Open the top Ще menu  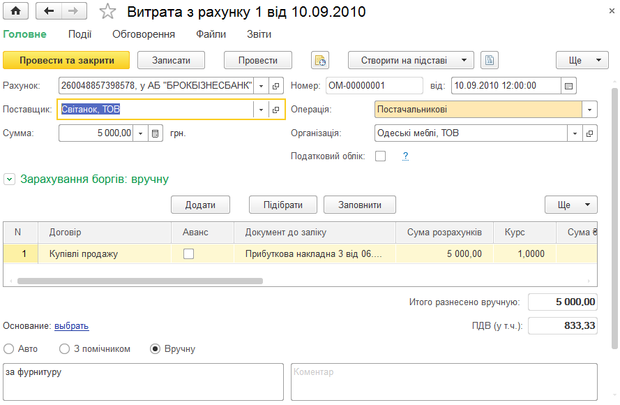[x=582, y=60]
